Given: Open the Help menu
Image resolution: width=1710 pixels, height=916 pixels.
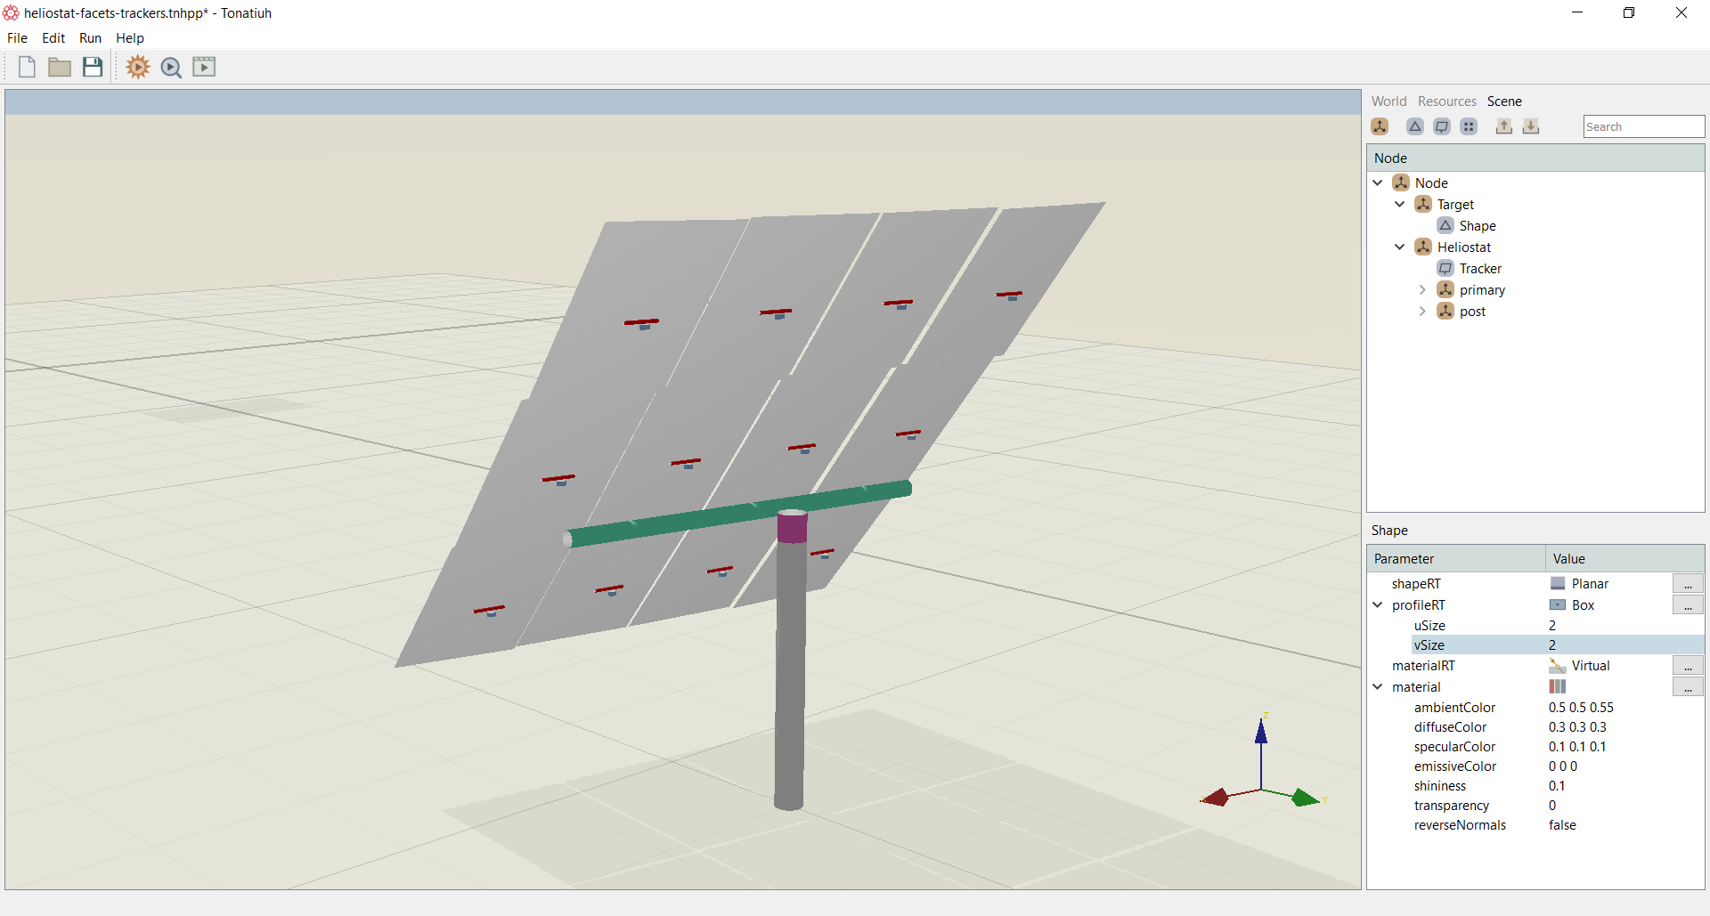Looking at the screenshot, I should pos(130,38).
